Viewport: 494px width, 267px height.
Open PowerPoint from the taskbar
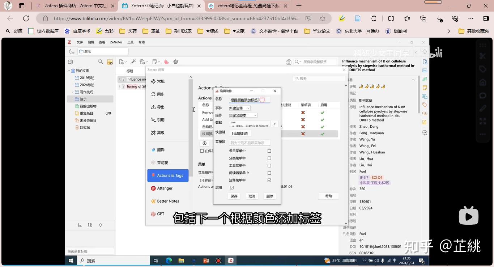click(206, 260)
